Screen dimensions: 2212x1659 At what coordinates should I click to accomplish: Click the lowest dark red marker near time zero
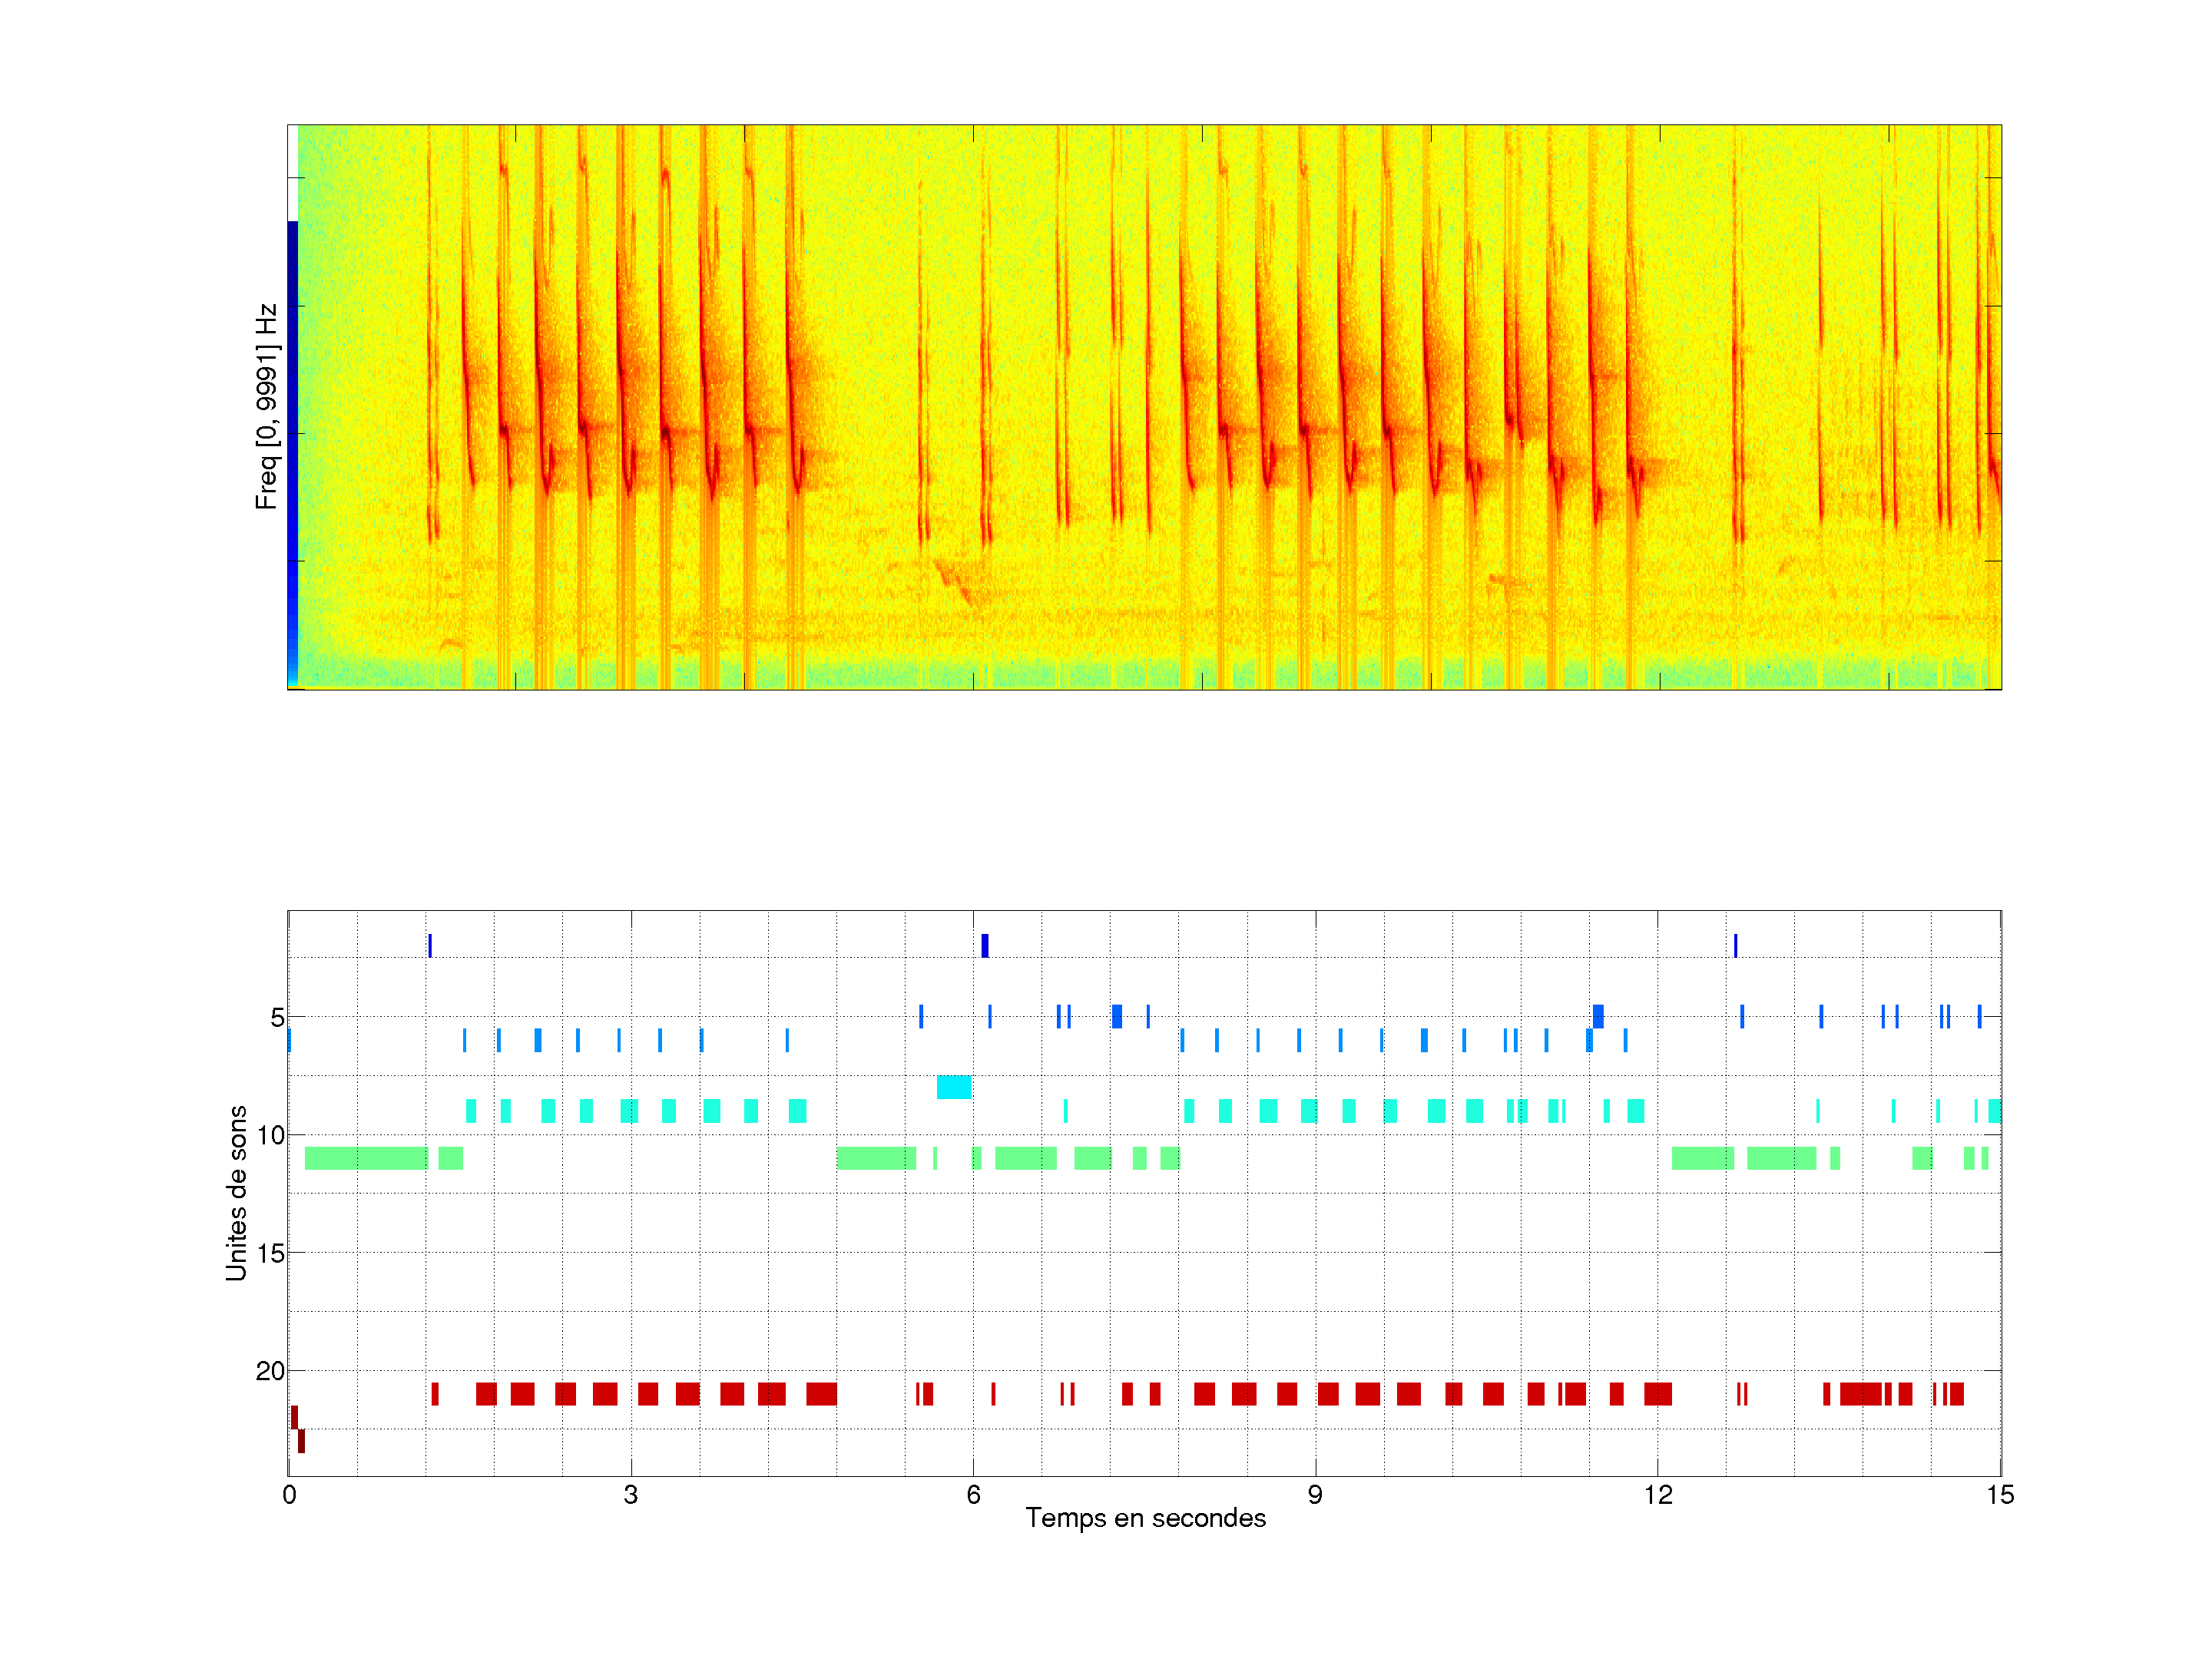pyautogui.click(x=301, y=1441)
